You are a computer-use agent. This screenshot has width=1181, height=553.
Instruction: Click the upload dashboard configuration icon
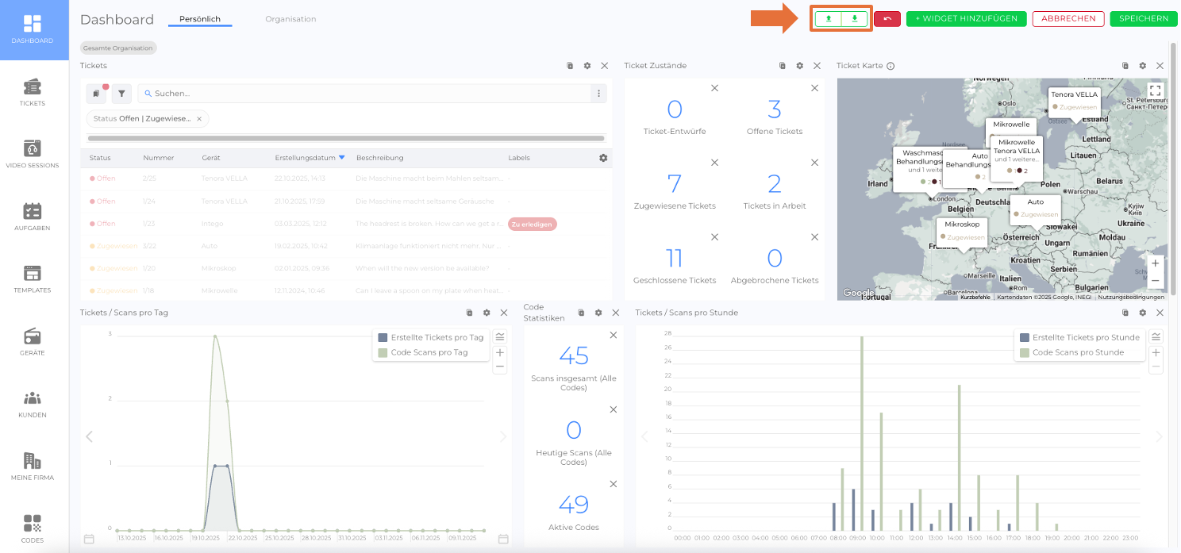[828, 19]
